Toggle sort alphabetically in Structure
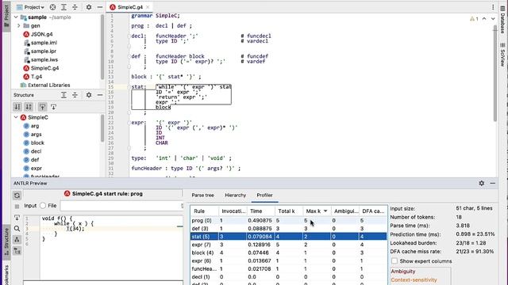This screenshot has width=508, height=285. click(x=29, y=107)
